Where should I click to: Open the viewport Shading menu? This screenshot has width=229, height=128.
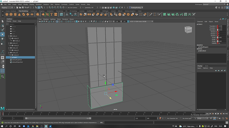coord(46,19)
